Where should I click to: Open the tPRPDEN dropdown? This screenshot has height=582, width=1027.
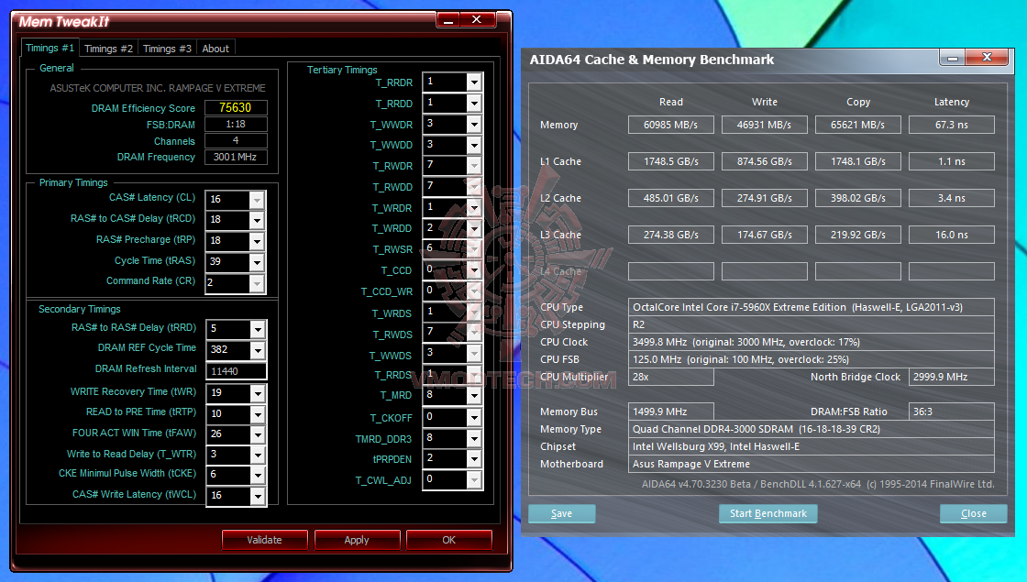[474, 459]
